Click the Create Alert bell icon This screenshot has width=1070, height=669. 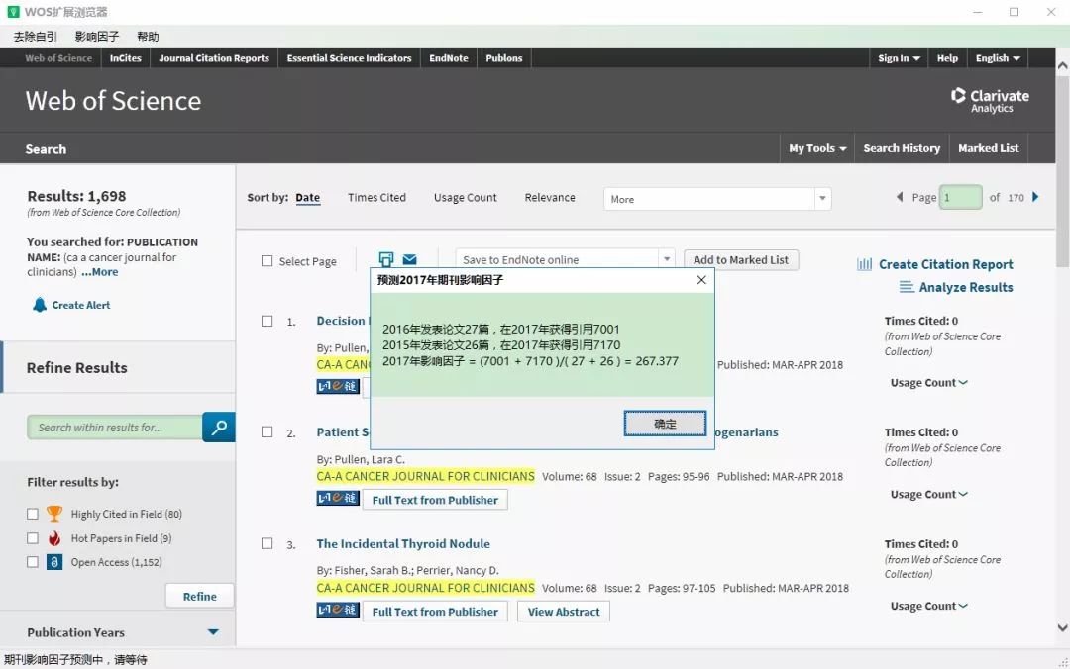[40, 305]
